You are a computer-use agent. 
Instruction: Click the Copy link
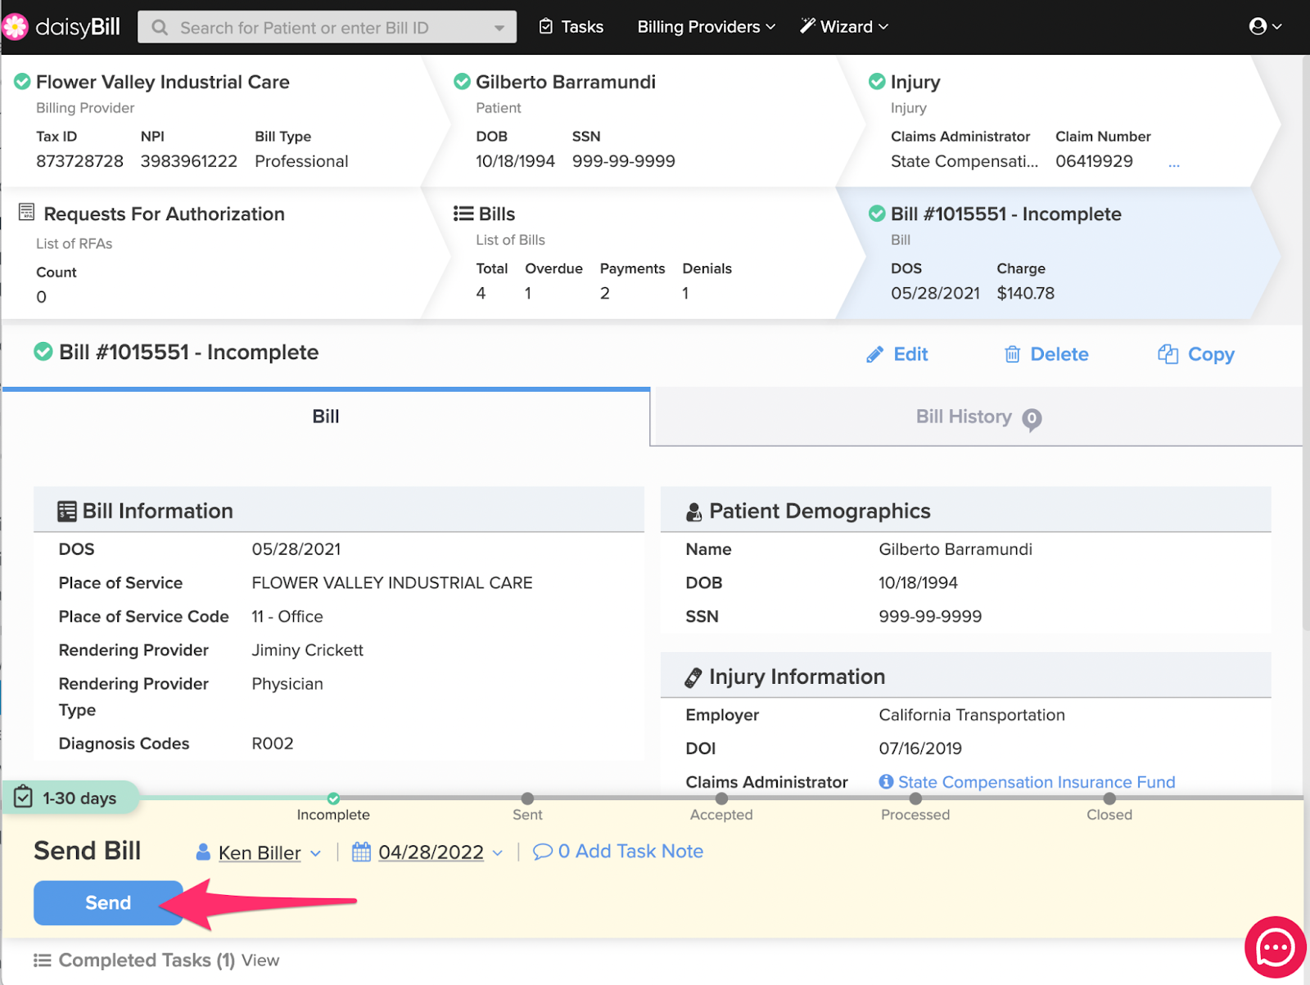pos(1196,354)
